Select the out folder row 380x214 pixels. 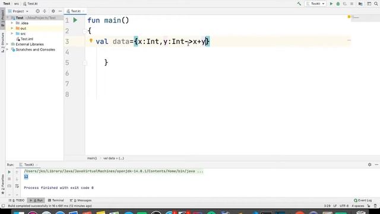(x=34, y=29)
